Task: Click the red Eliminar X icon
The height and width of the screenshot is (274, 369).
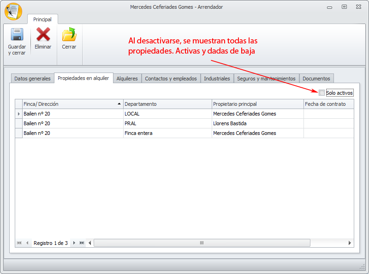Action: [x=43, y=35]
